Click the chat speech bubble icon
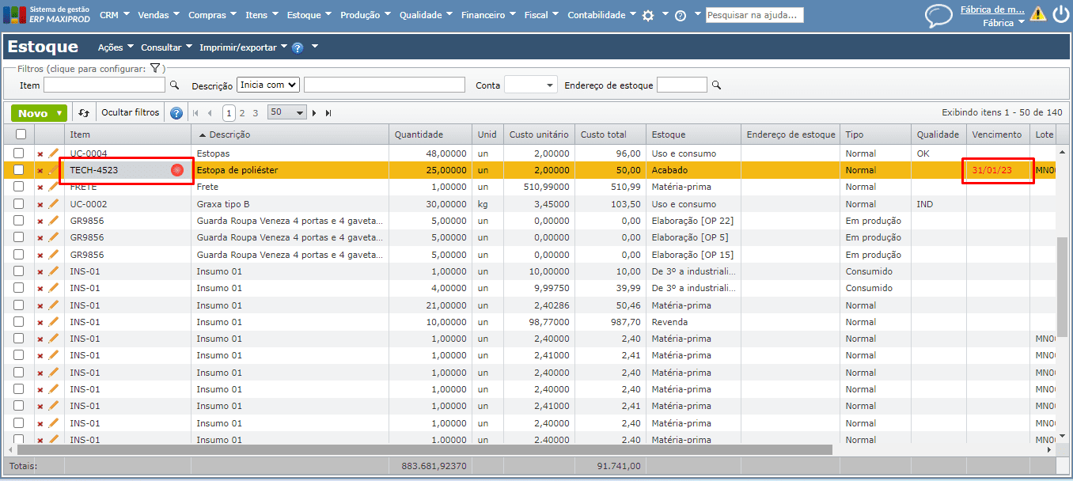The width and height of the screenshot is (1073, 481). [938, 15]
